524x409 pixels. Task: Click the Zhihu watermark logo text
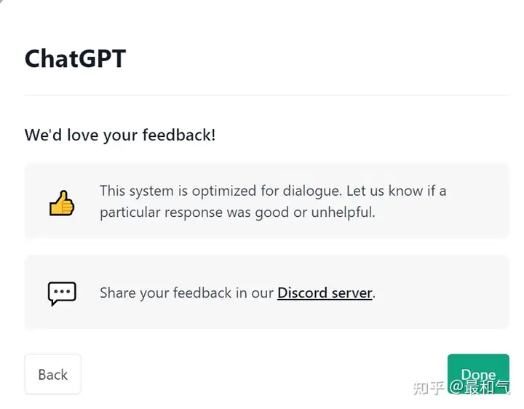click(429, 388)
